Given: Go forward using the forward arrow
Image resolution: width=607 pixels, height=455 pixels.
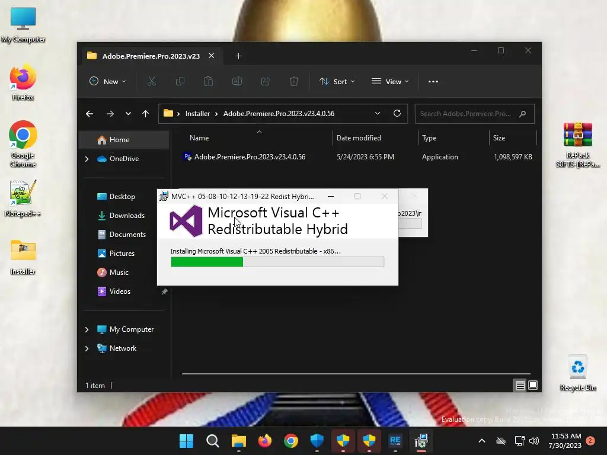Looking at the screenshot, I should click(x=110, y=114).
